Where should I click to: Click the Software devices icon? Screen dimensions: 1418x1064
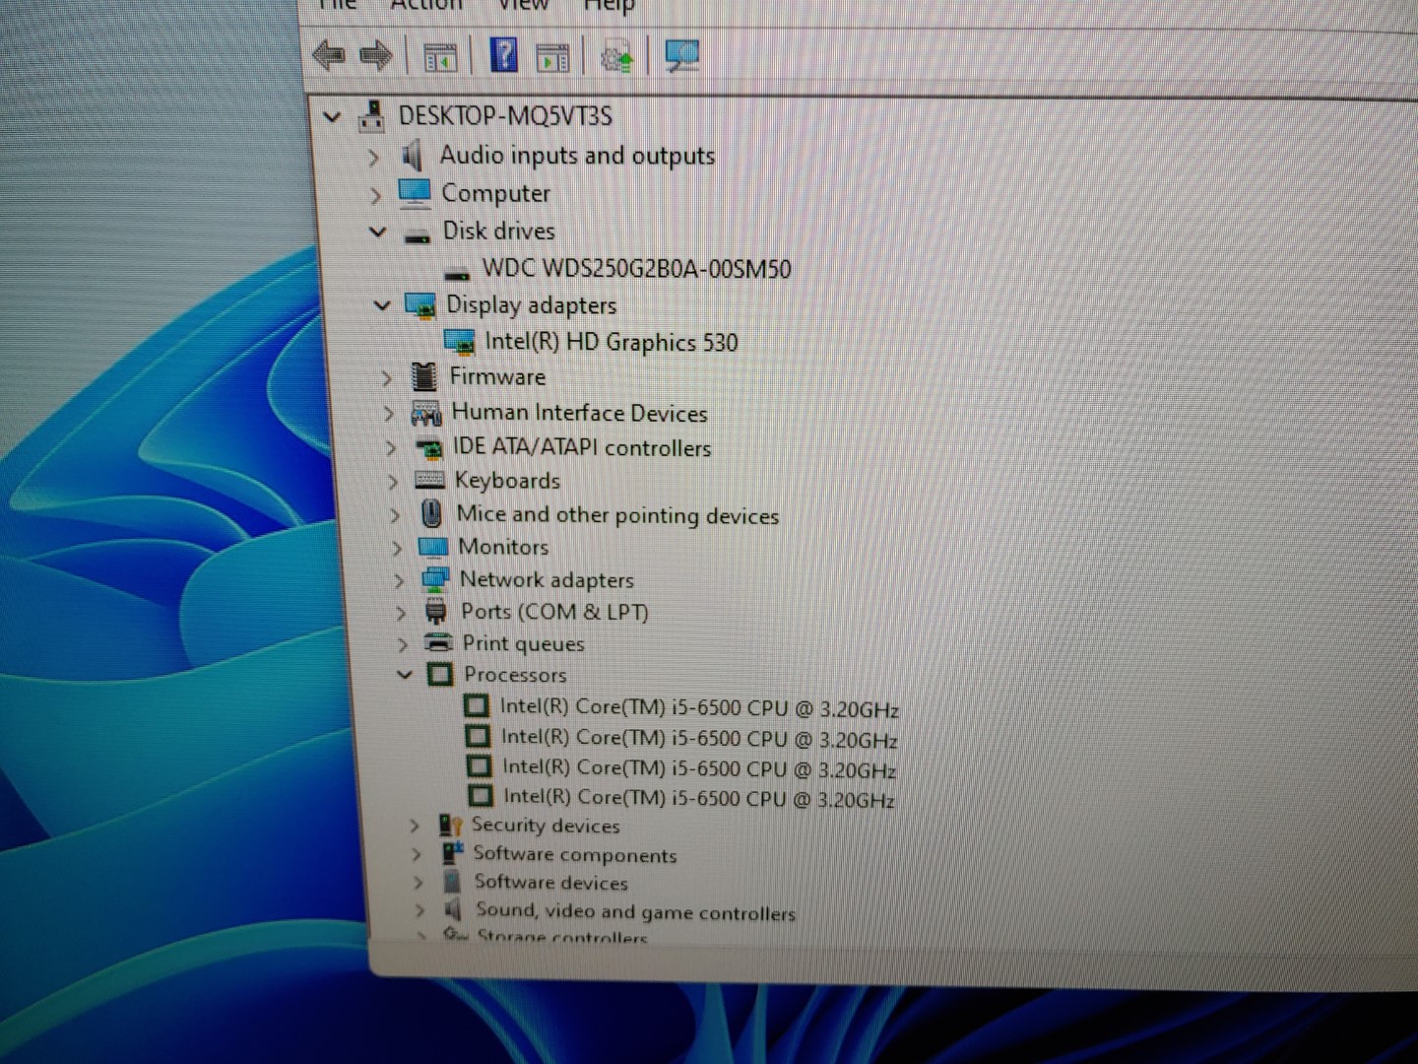tap(452, 882)
